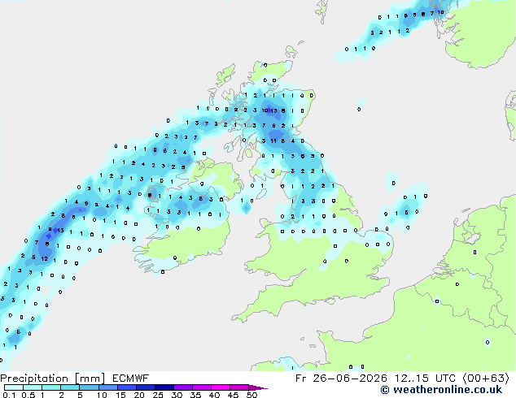Click the '11' precipitation value over Scotland
516x398 pixels.
273,141
